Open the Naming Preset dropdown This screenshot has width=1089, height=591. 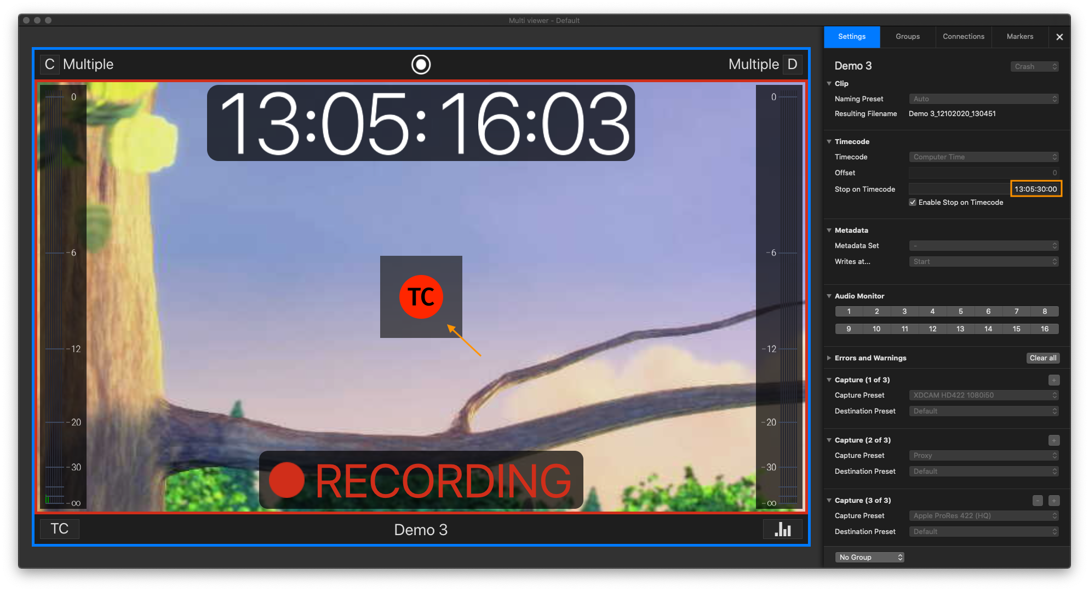click(x=984, y=99)
